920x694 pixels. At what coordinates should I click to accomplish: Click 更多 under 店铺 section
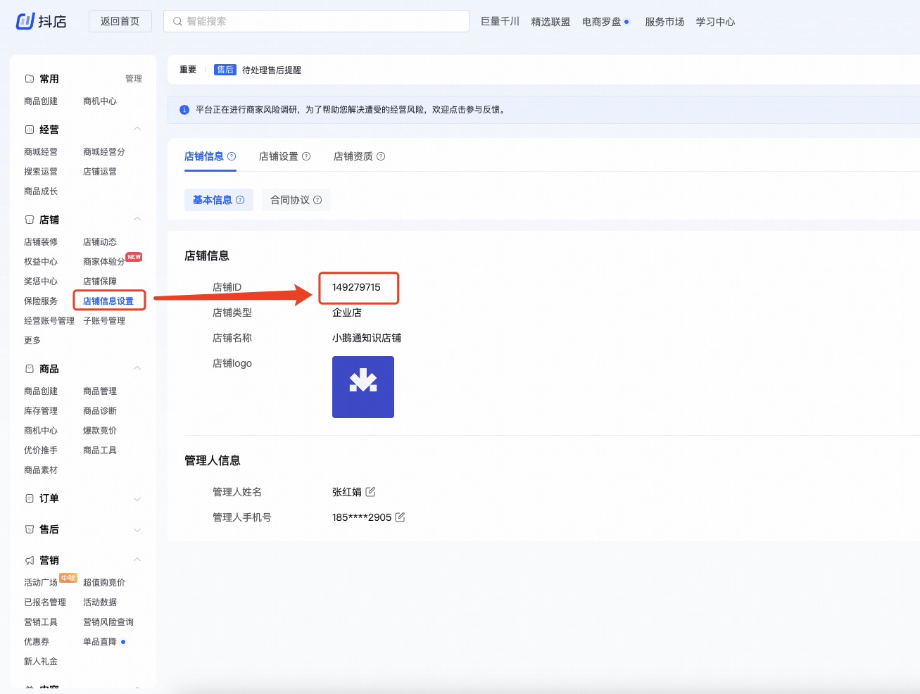[32, 340]
